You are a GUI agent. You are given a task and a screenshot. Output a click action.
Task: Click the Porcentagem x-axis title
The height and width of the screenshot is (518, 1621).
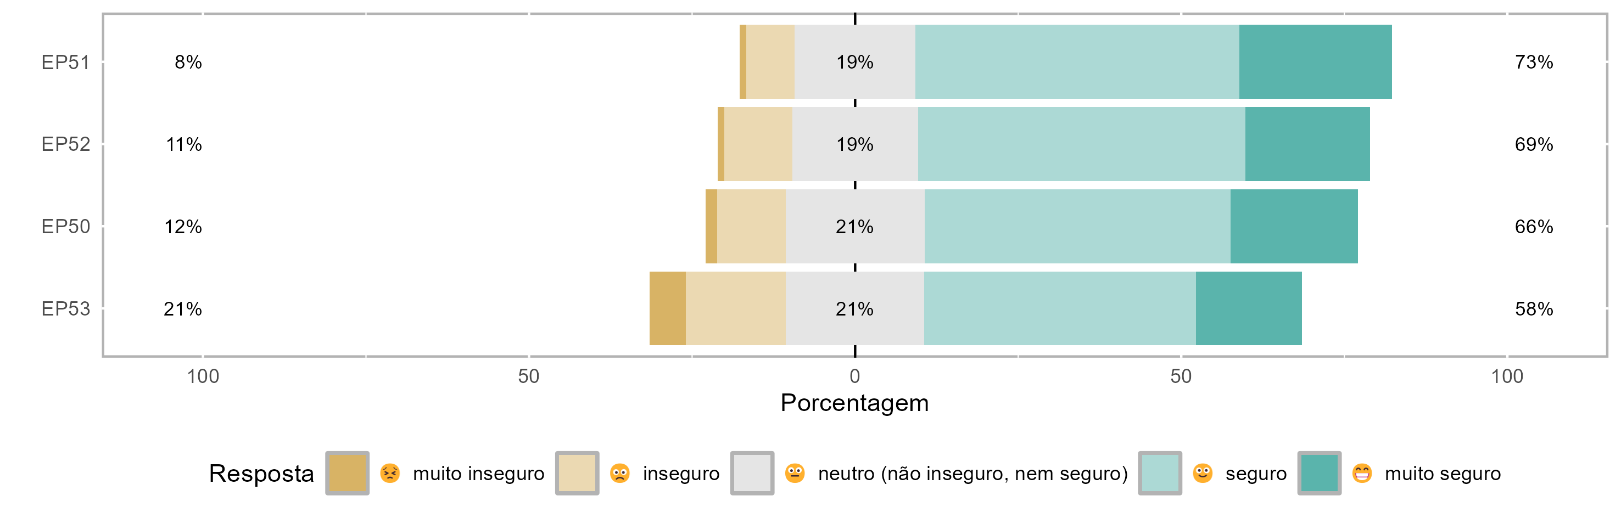pos(854,403)
